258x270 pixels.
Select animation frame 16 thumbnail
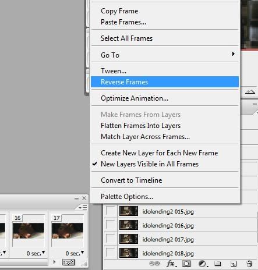pos(29,230)
